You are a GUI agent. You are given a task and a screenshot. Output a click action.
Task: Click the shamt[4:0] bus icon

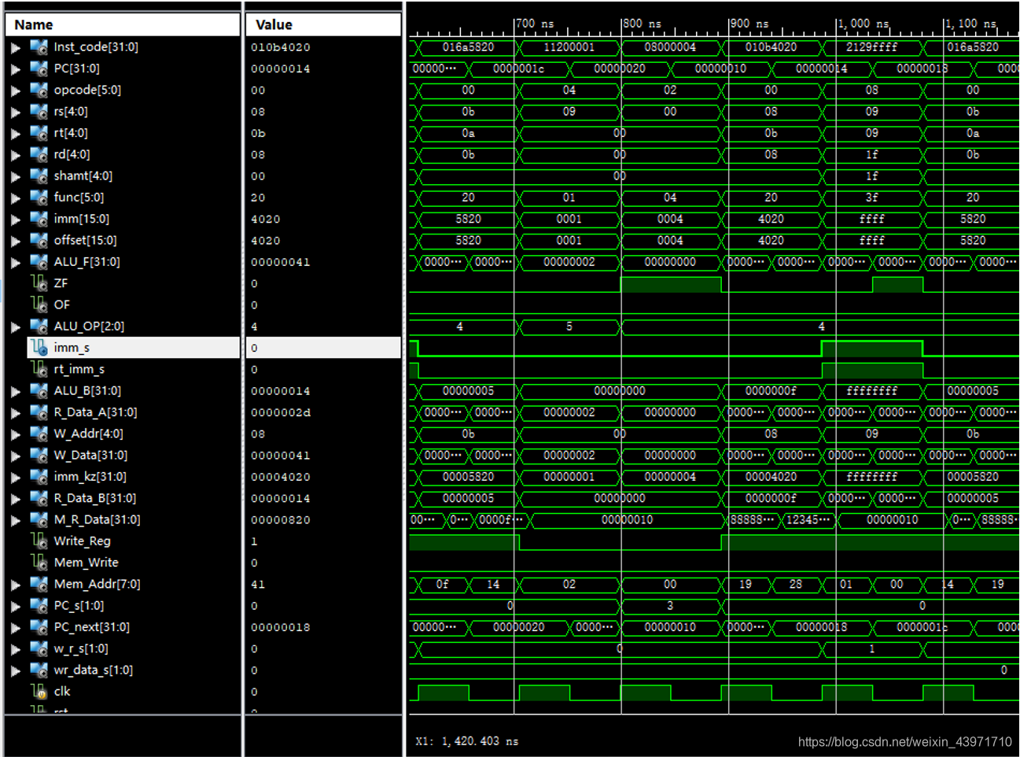(39, 175)
